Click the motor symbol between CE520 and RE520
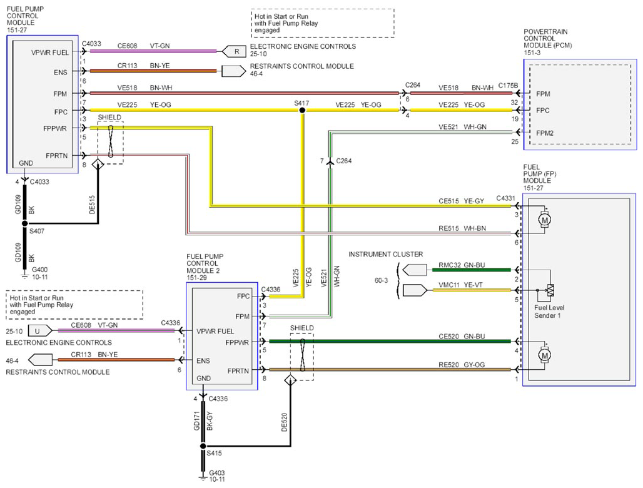Screen dimensions: 643x488 click(545, 355)
